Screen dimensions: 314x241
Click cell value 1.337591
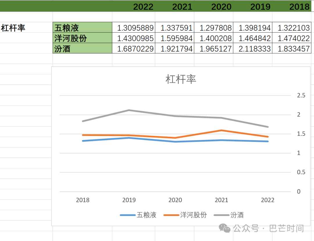pyautogui.click(x=175, y=28)
